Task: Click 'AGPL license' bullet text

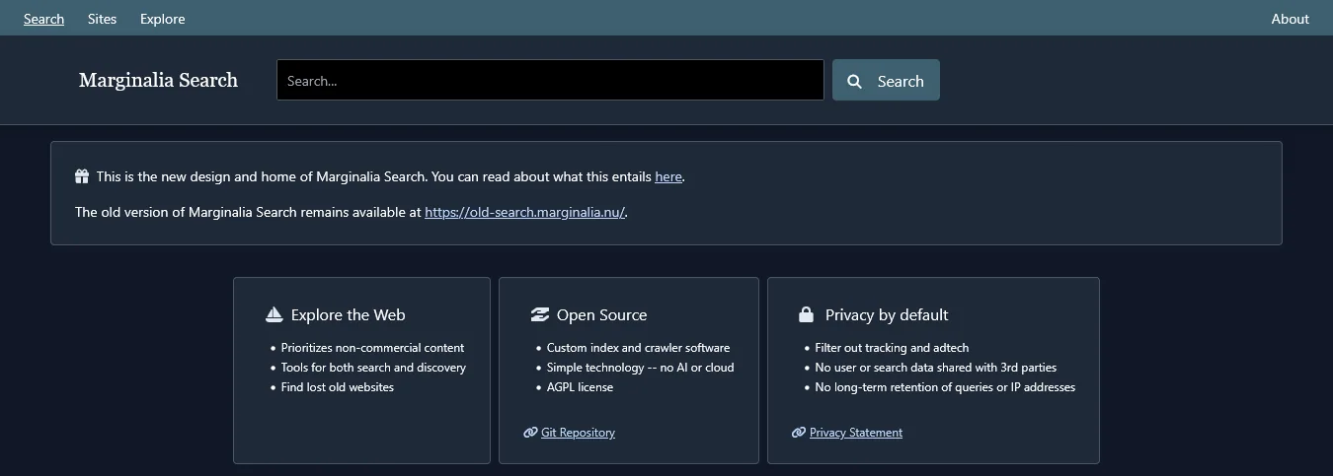Action: pos(581,387)
